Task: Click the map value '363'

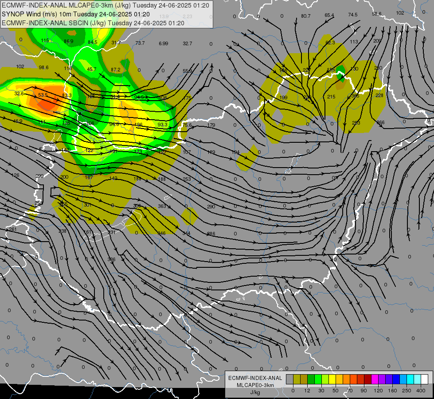Action: tap(162, 206)
